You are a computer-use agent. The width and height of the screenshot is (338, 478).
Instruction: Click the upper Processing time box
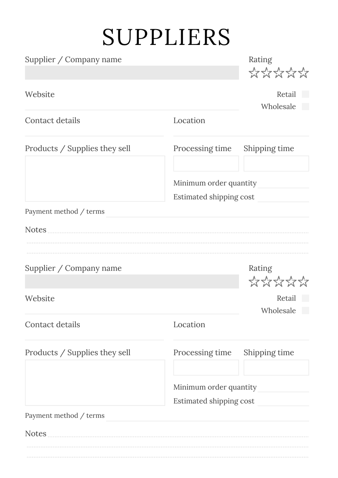click(x=206, y=164)
